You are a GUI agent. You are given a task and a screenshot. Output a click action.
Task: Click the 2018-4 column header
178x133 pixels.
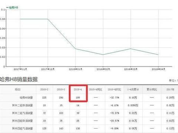click(78, 89)
